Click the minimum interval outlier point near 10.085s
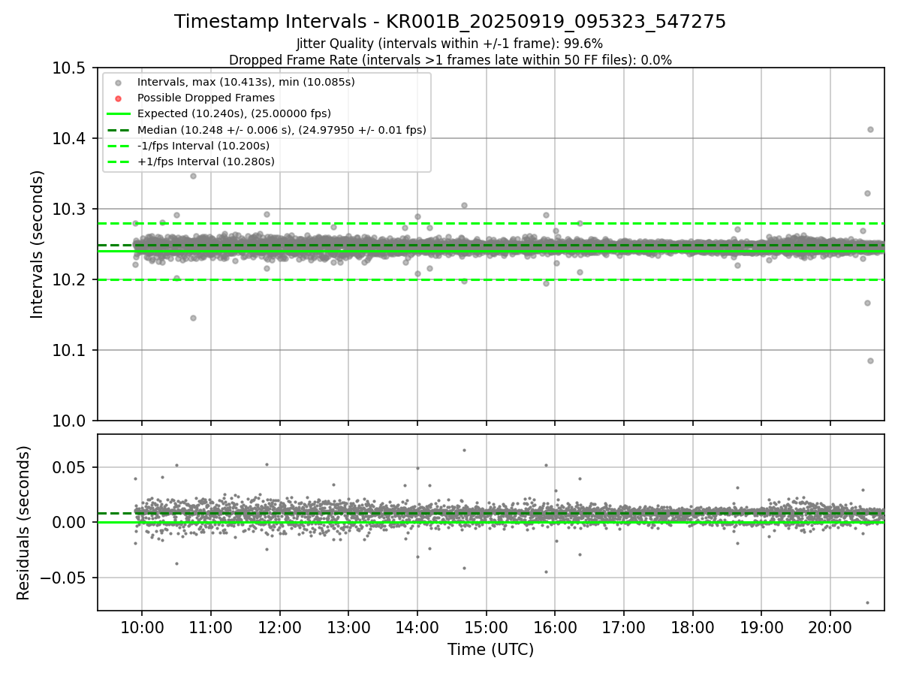 click(x=870, y=361)
